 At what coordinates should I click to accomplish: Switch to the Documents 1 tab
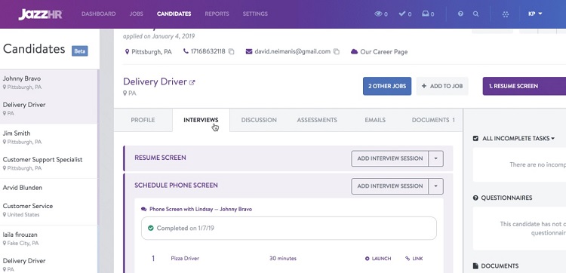coord(433,120)
